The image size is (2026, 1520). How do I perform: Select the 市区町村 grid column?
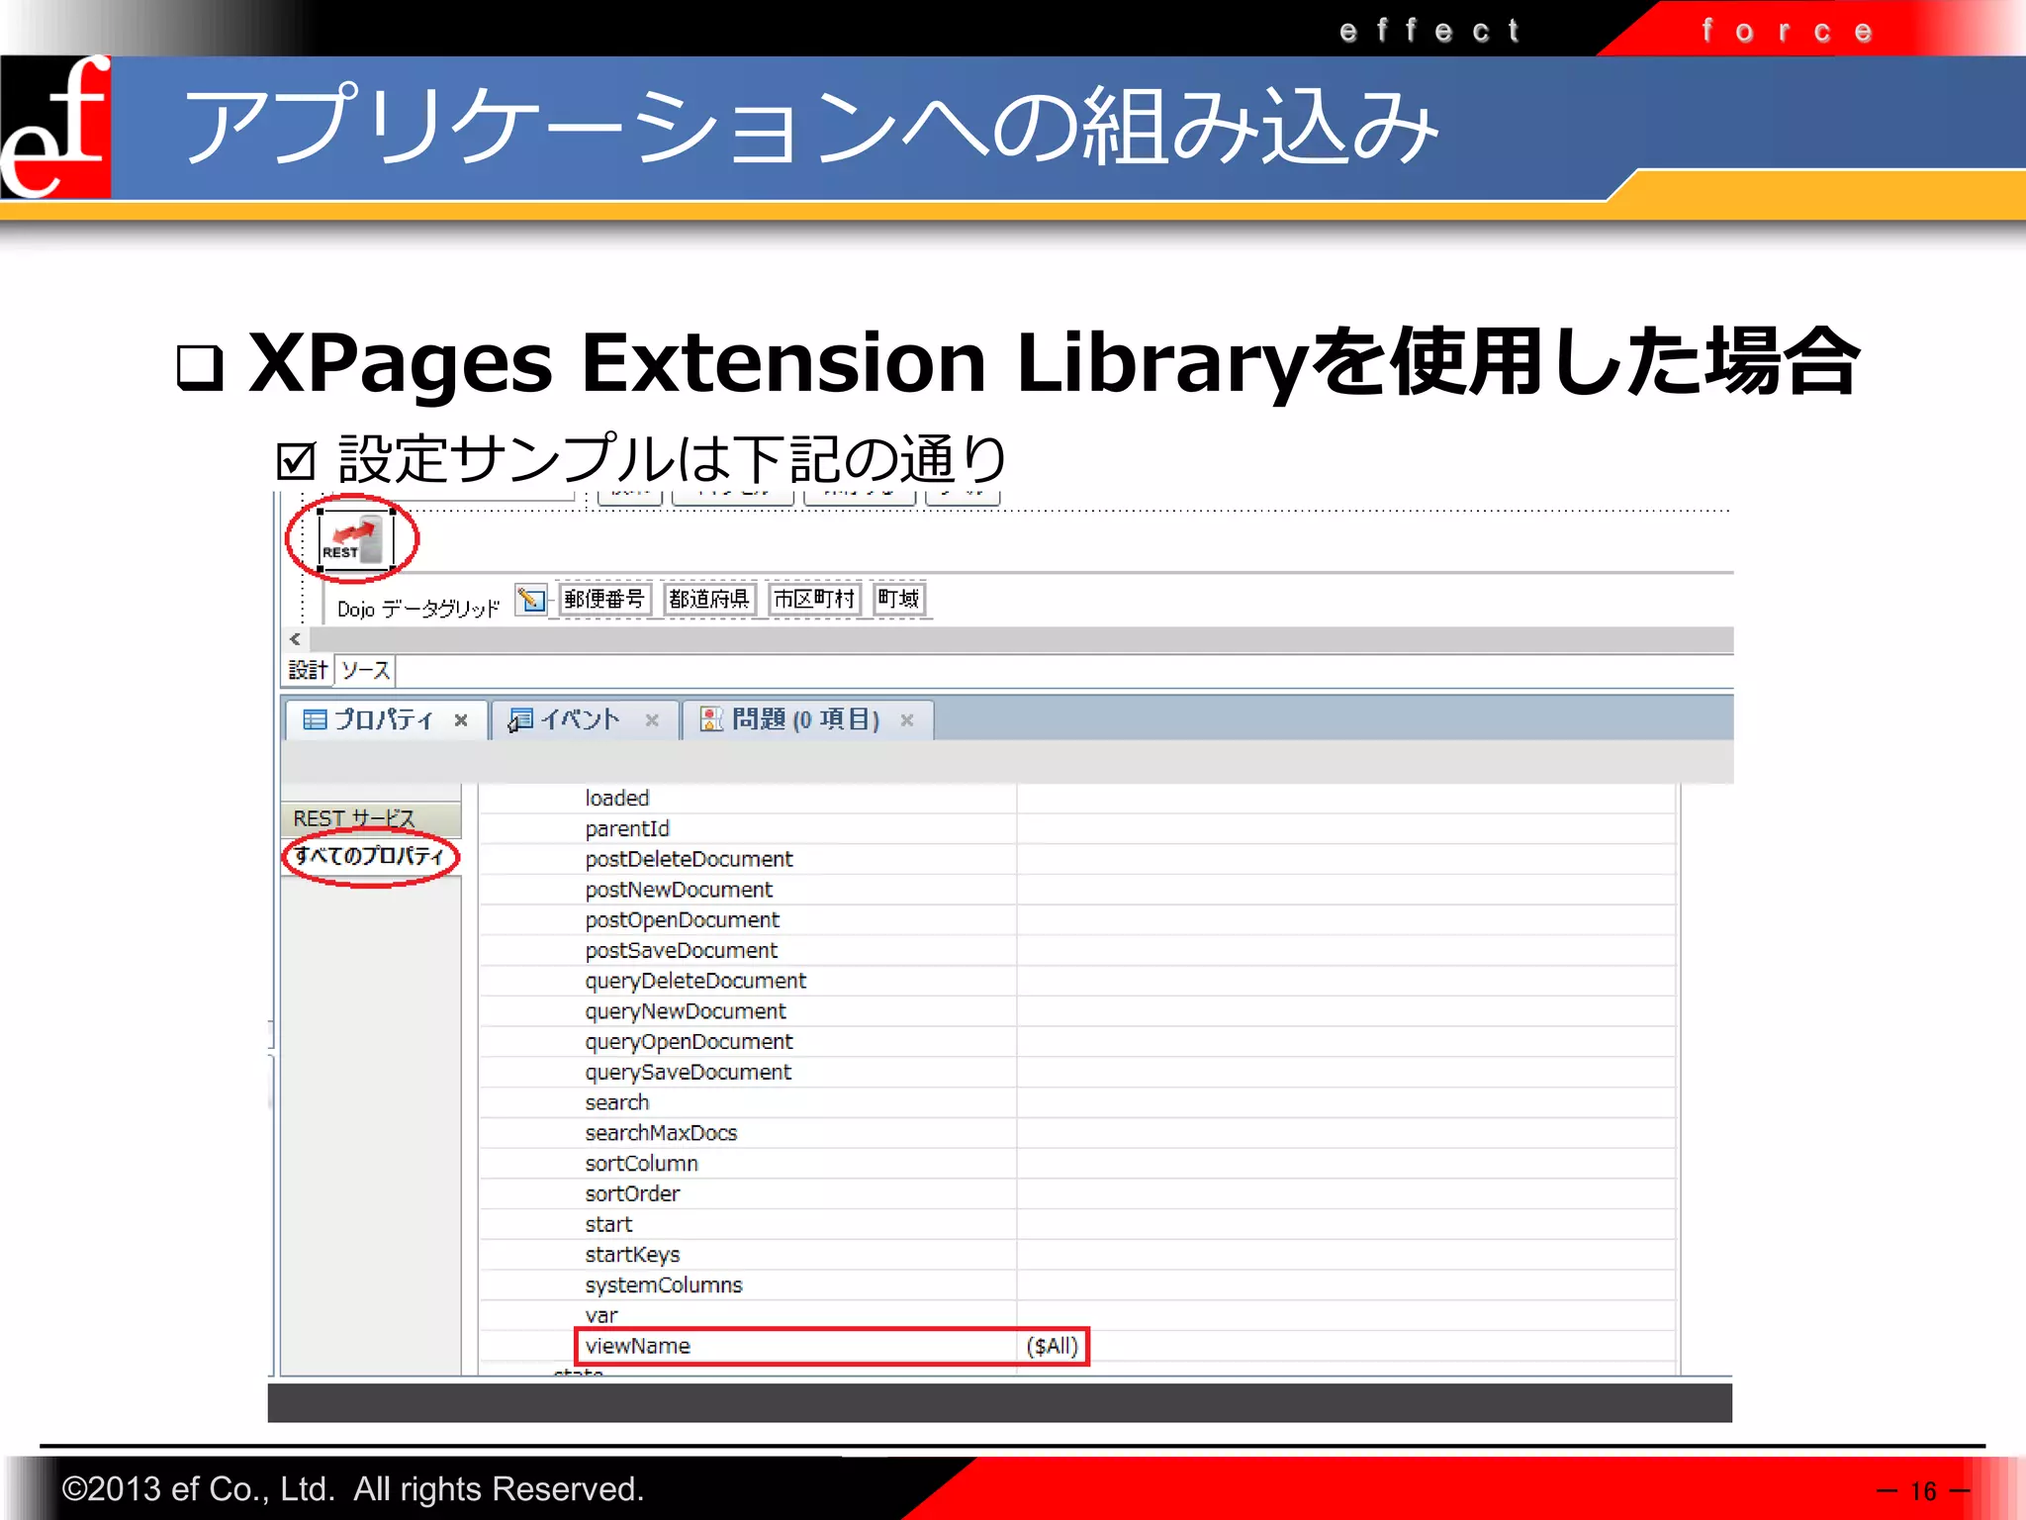click(x=814, y=599)
